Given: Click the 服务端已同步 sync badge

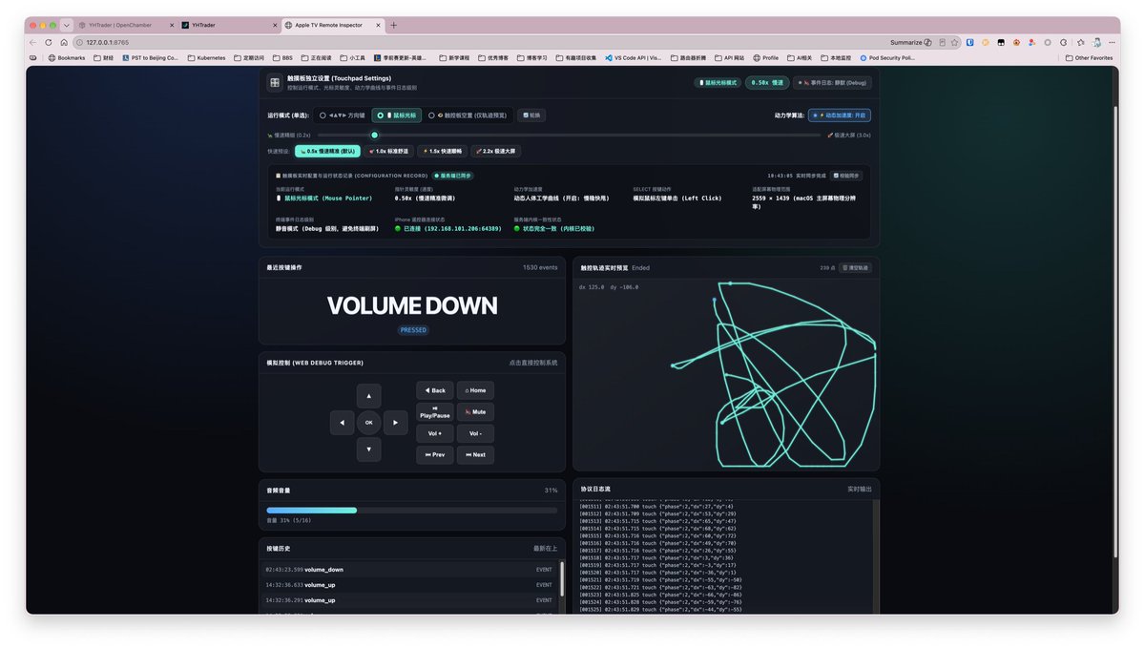Looking at the screenshot, I should click(452, 176).
